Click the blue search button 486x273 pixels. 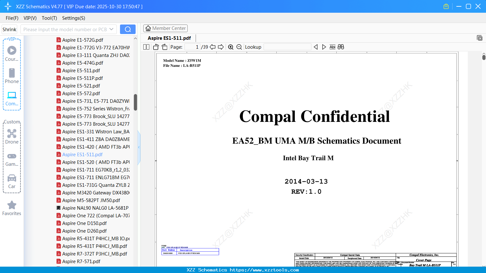click(128, 29)
